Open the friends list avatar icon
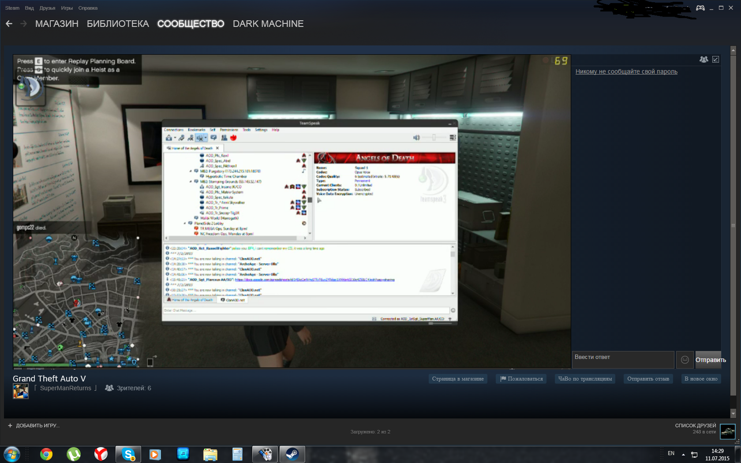 point(728,431)
